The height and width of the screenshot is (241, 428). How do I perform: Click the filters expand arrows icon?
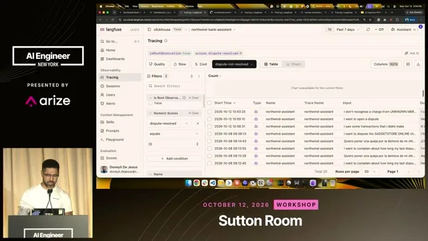pyautogui.click(x=192, y=76)
